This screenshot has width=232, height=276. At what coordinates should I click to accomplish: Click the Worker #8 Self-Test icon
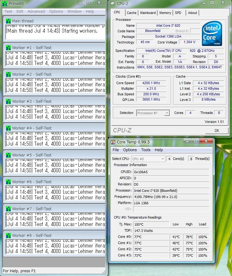[8, 236]
